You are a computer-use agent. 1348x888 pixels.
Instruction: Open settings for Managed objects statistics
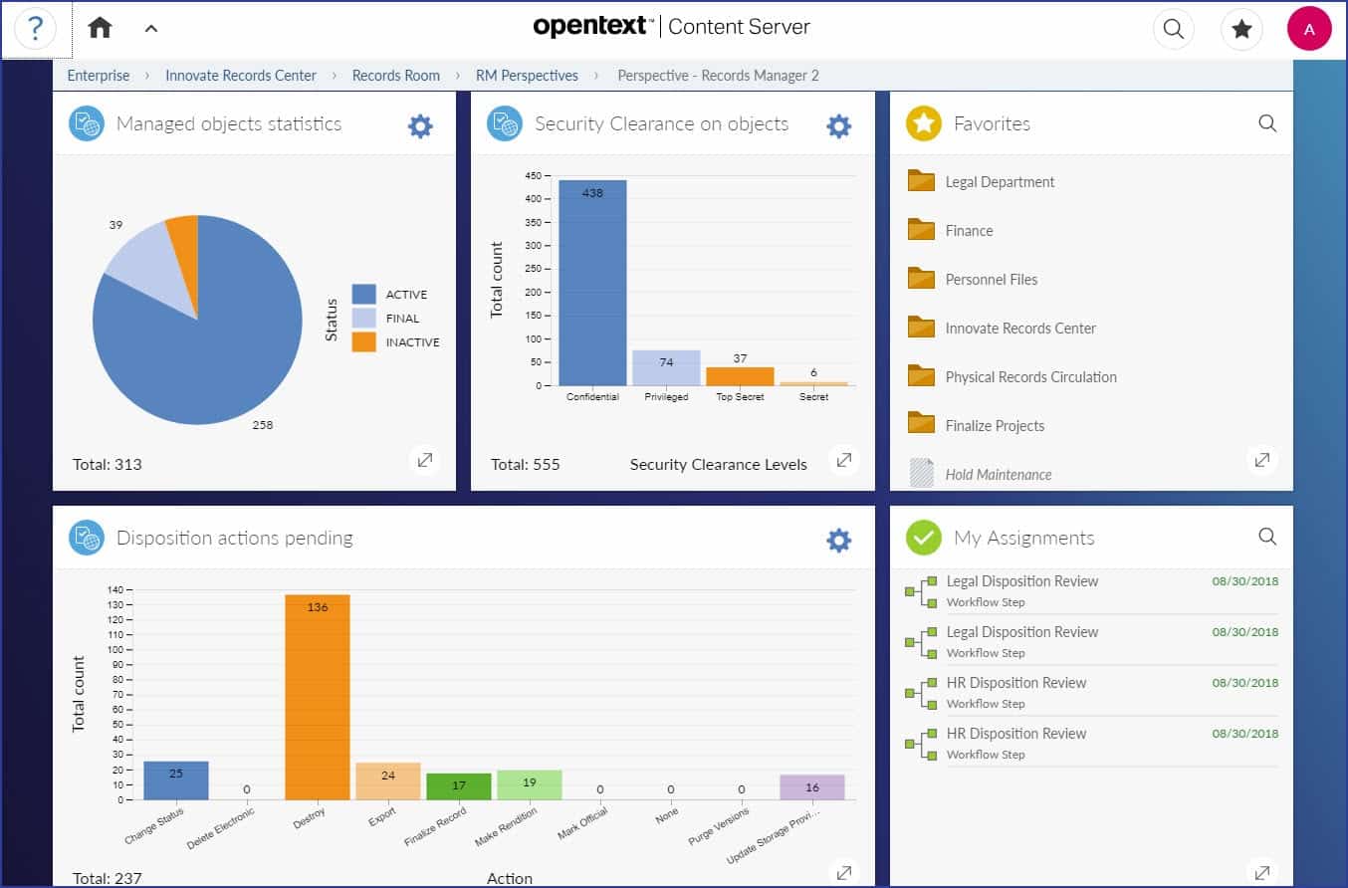tap(419, 125)
